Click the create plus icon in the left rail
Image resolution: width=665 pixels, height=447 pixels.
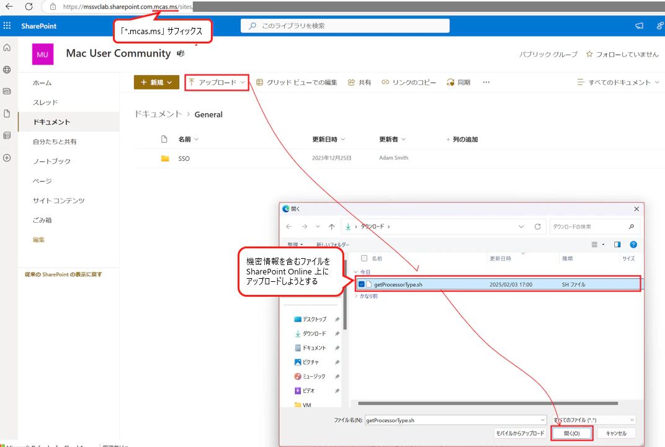(7, 158)
